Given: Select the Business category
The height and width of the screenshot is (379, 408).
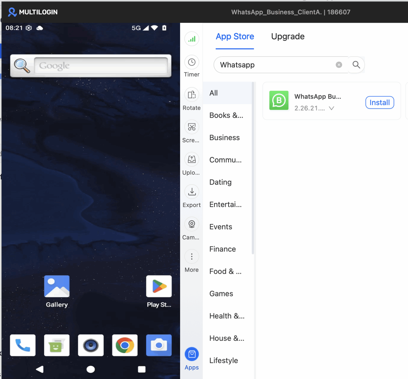Looking at the screenshot, I should (x=227, y=138).
